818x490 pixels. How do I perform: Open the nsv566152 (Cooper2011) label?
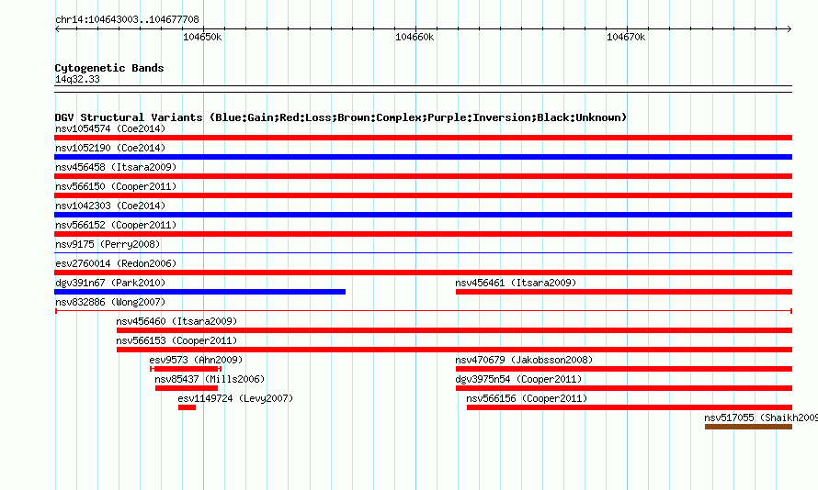click(x=116, y=225)
